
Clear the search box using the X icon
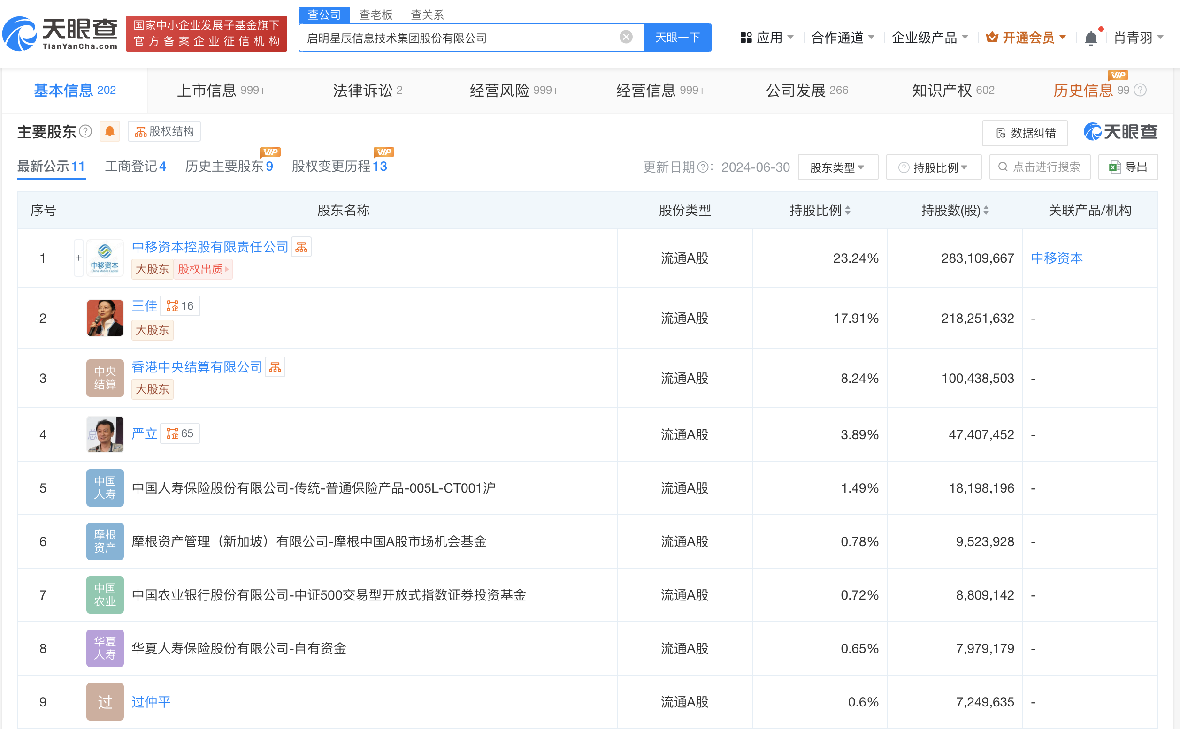point(626,37)
